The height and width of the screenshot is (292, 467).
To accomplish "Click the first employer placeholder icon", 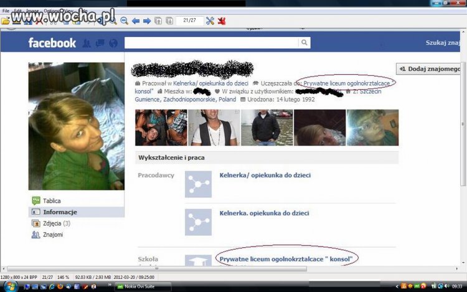I will click(x=199, y=184).
